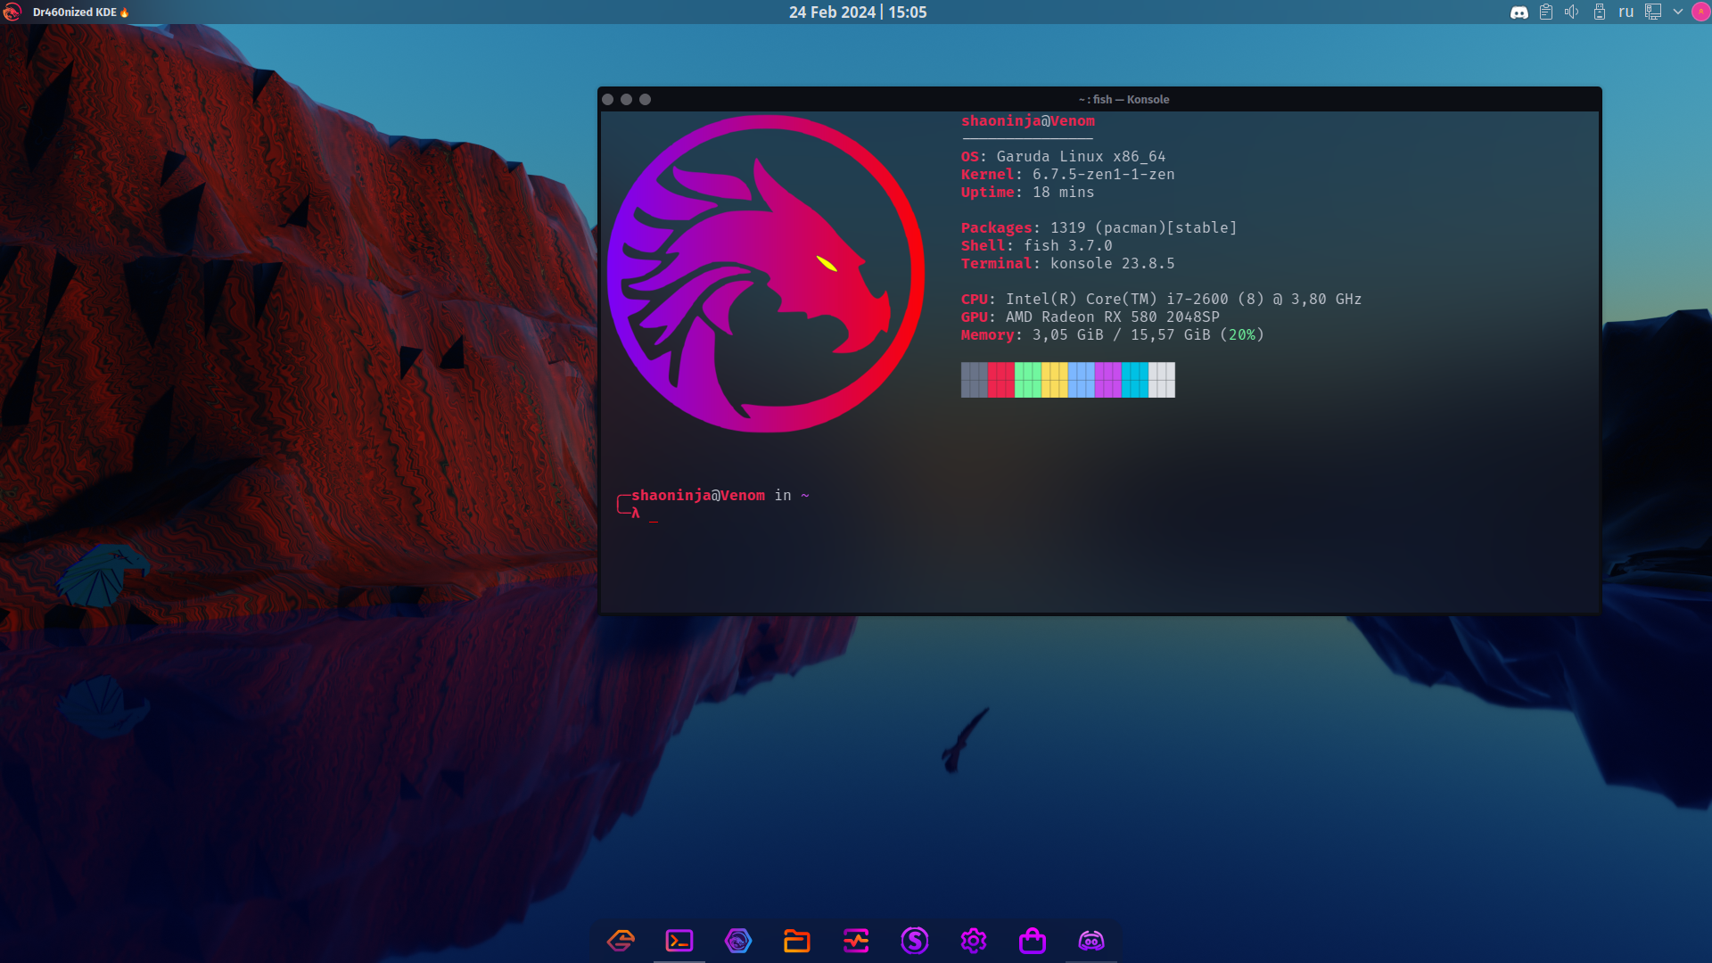Open the software store bag icon
The image size is (1712, 963).
pos(1033,941)
